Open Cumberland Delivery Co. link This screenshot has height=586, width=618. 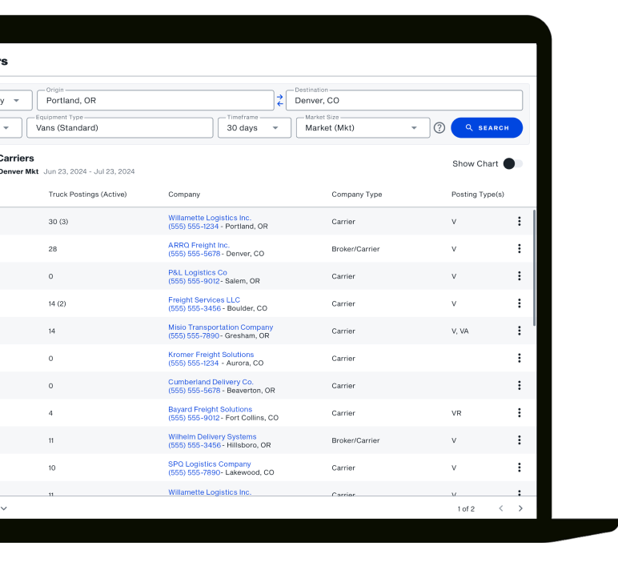[211, 382]
